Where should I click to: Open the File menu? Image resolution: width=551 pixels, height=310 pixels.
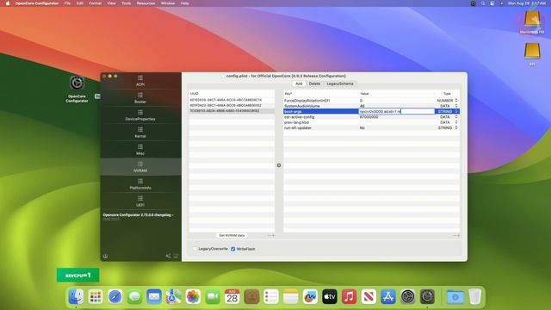pyautogui.click(x=67, y=3)
